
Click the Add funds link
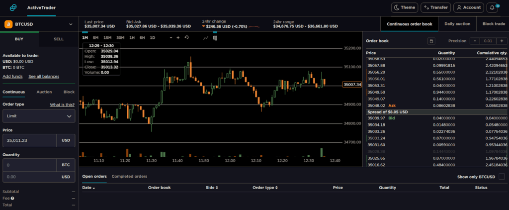click(x=12, y=77)
